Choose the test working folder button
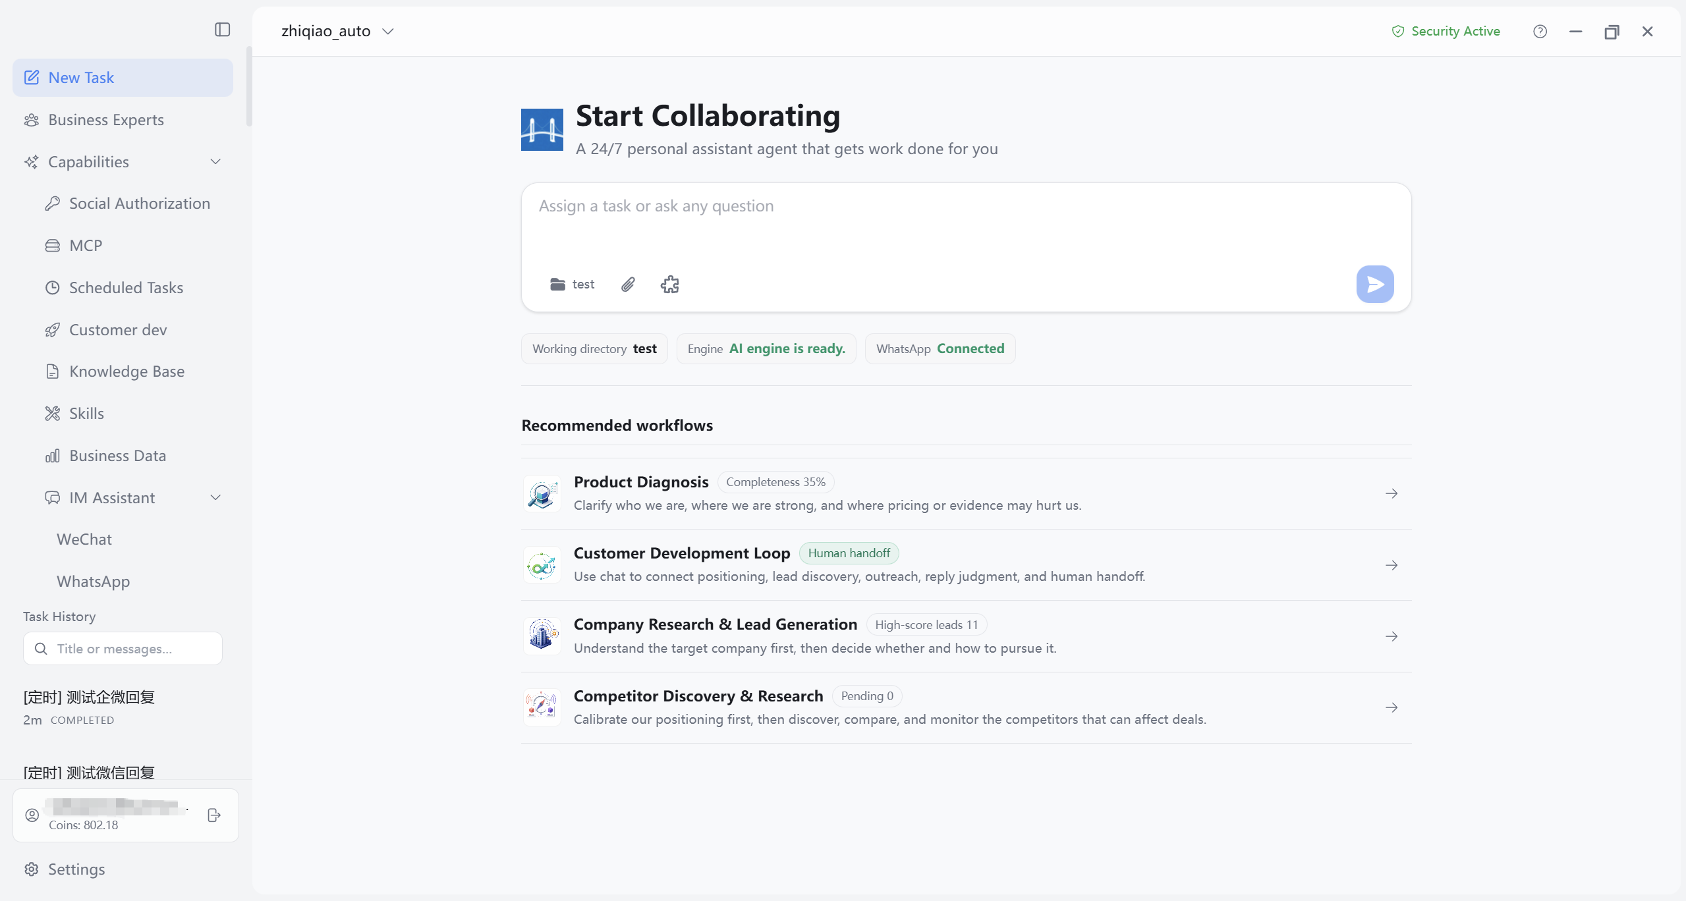 [572, 285]
